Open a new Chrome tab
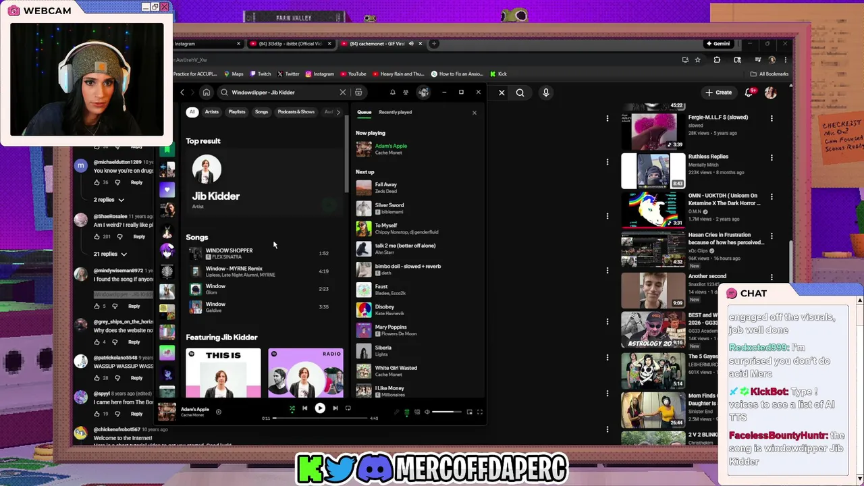The height and width of the screenshot is (486, 864). 435,44
